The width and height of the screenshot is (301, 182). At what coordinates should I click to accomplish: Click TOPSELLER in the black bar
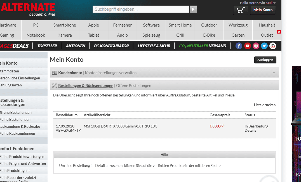pos(47,46)
